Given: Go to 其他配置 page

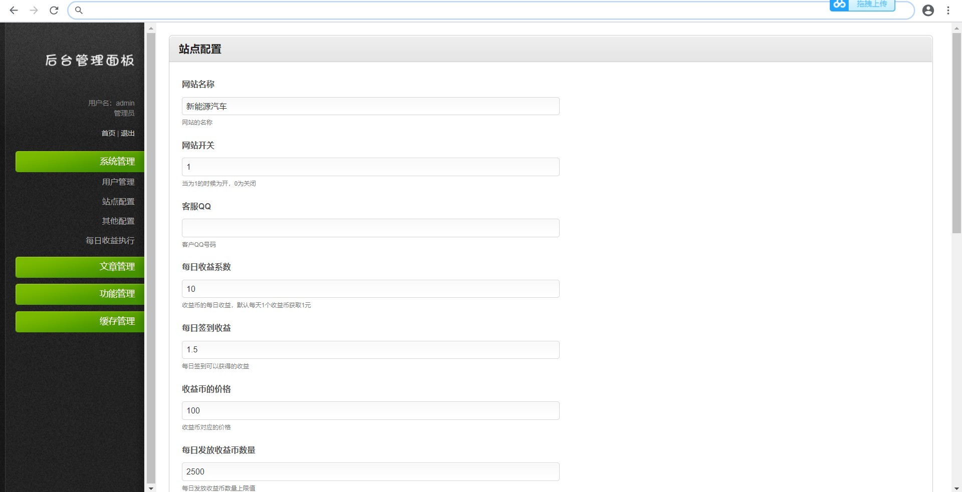Looking at the screenshot, I should (118, 221).
